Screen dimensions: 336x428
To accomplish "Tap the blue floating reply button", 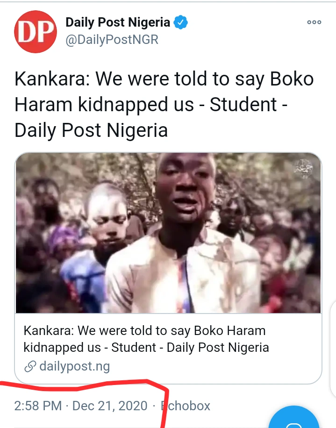I will click(x=296, y=418).
